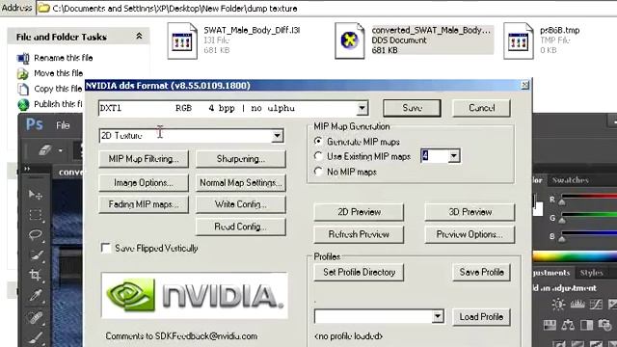Viewport: 617px width, 347px height.
Task: Select the psB6B.tmp file icon
Action: (x=519, y=40)
